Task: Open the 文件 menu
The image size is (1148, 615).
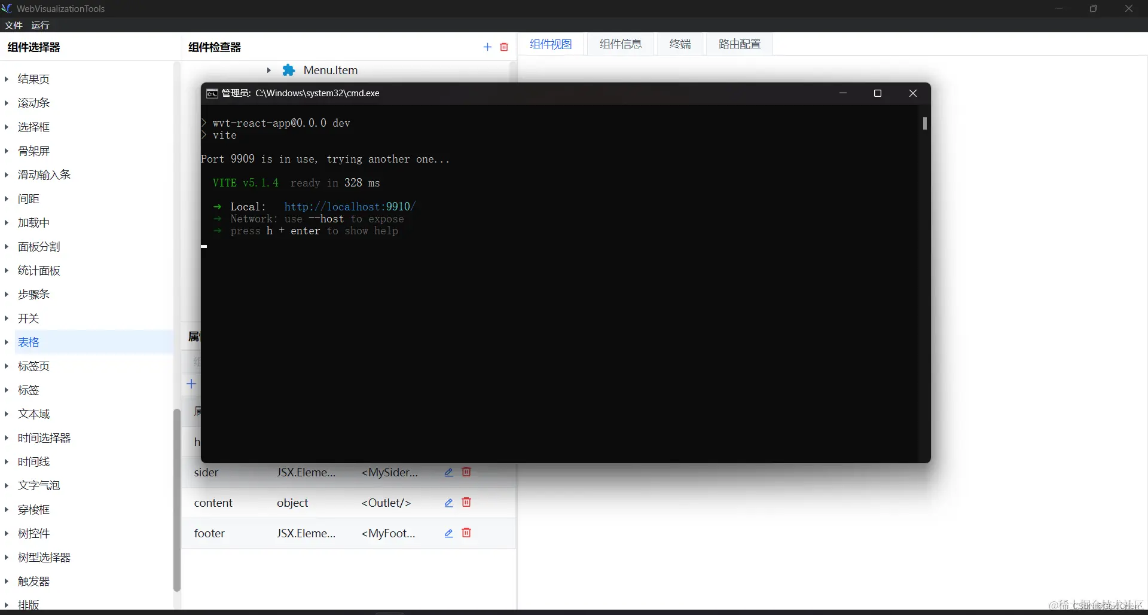Action: (13, 25)
